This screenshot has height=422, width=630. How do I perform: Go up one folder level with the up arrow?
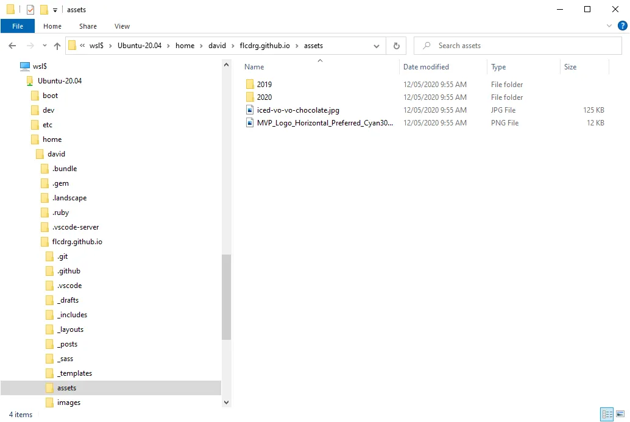click(57, 46)
